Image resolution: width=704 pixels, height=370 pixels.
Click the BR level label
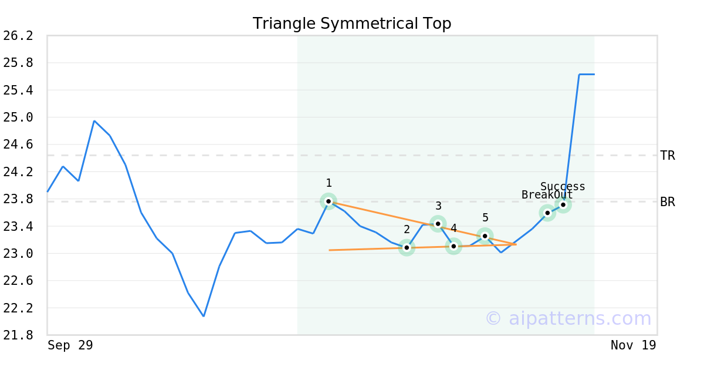click(667, 202)
